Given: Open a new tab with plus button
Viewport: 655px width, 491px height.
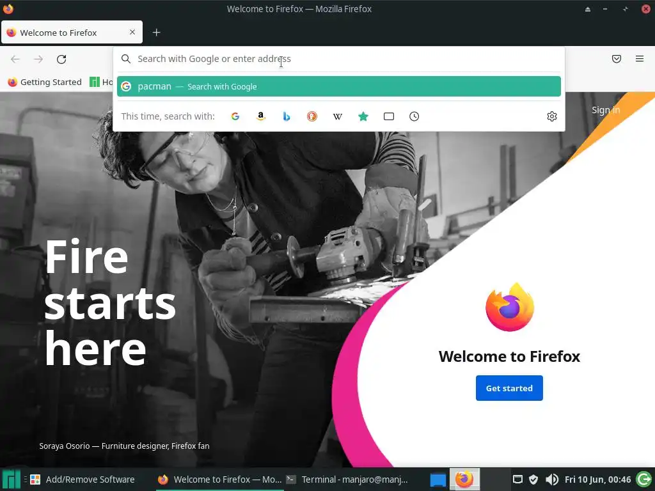Looking at the screenshot, I should point(156,33).
